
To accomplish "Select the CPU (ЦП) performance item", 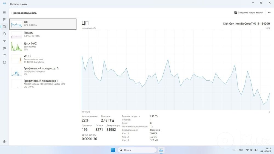I will 43,24.
